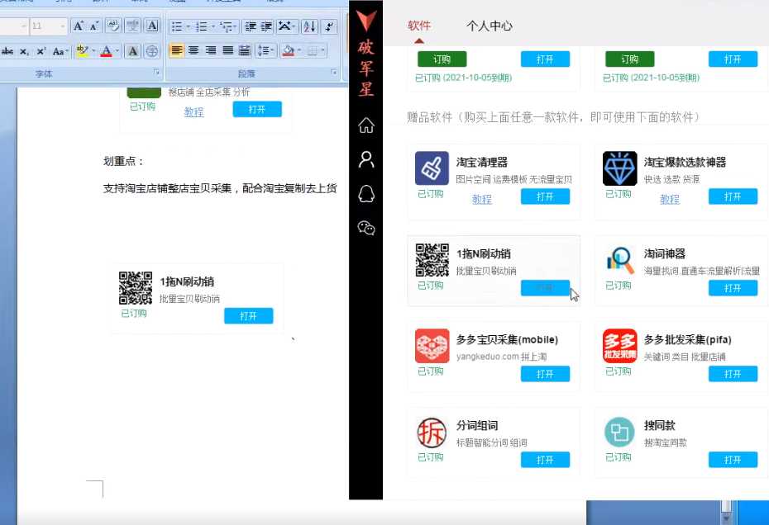Toggle subscript formatting in Word
The width and height of the screenshot is (769, 525).
[x=25, y=51]
